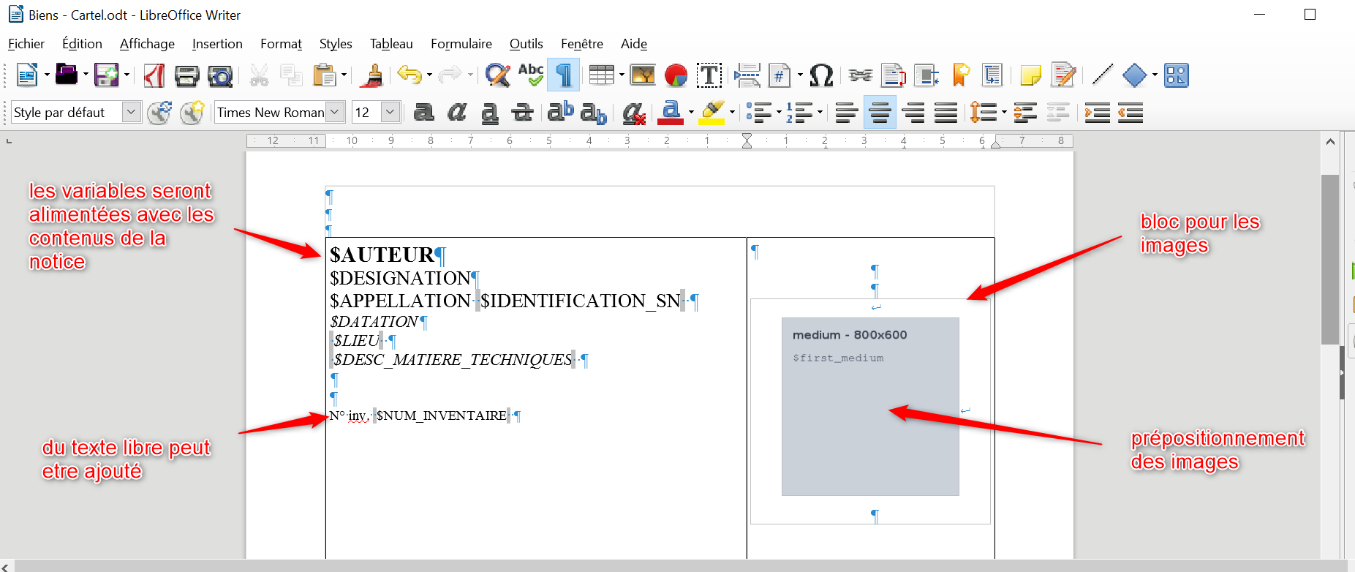Set justified alignment

[946, 113]
